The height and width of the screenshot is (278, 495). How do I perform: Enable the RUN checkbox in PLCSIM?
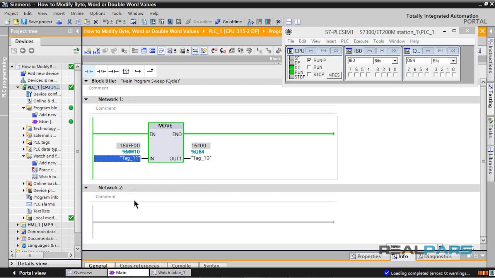pos(309,67)
